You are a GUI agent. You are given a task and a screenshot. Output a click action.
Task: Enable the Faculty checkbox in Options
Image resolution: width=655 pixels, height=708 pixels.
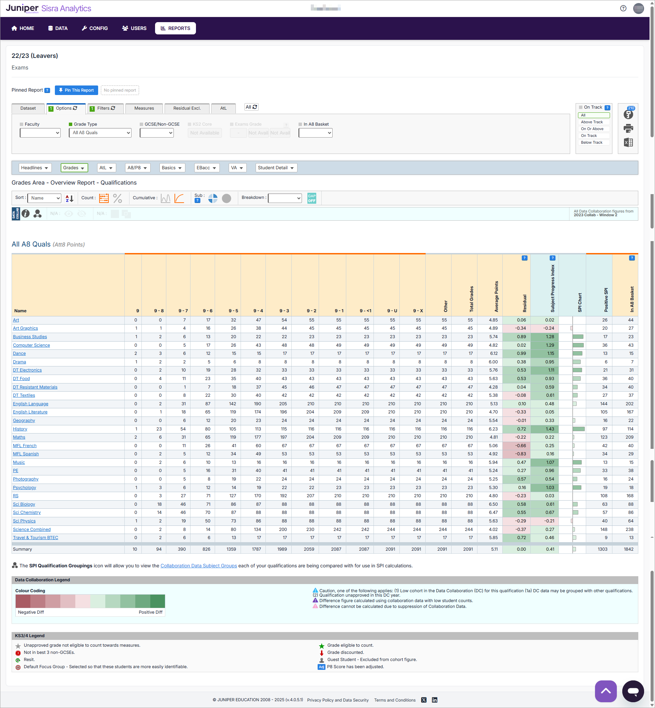pyautogui.click(x=21, y=124)
